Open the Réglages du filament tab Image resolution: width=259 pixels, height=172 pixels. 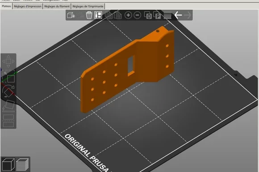pyautogui.click(x=57, y=6)
